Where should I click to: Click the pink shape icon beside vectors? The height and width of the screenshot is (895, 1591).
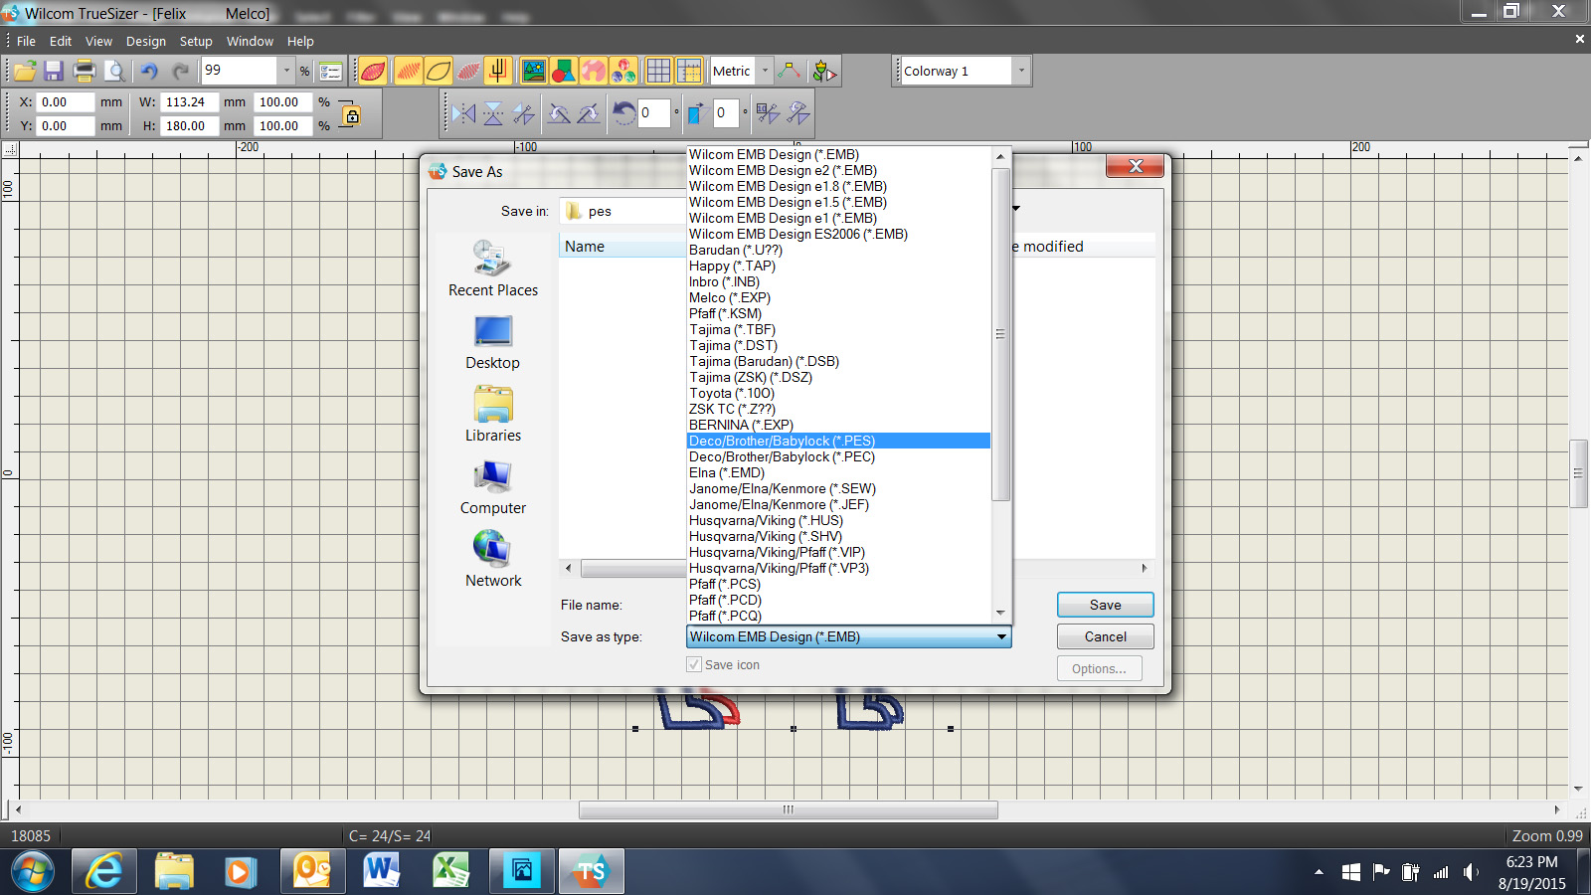(594, 71)
